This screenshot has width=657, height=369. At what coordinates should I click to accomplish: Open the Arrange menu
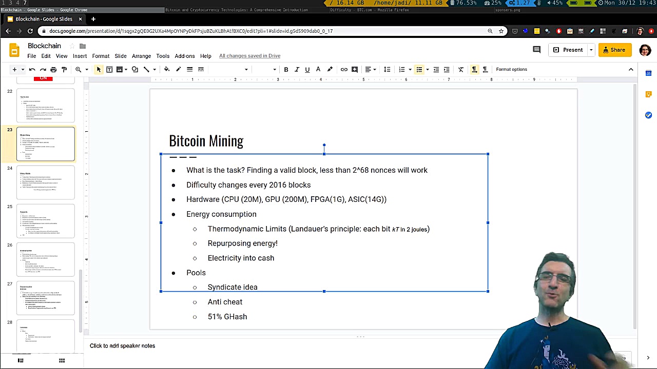(x=141, y=56)
